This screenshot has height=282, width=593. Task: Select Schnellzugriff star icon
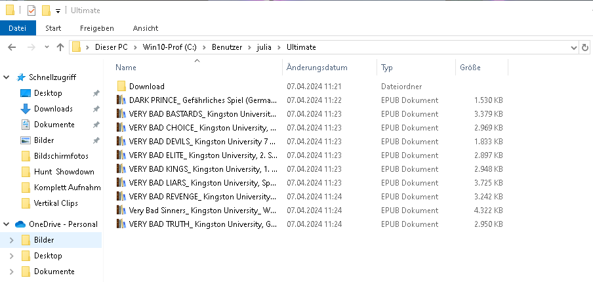pyautogui.click(x=21, y=77)
